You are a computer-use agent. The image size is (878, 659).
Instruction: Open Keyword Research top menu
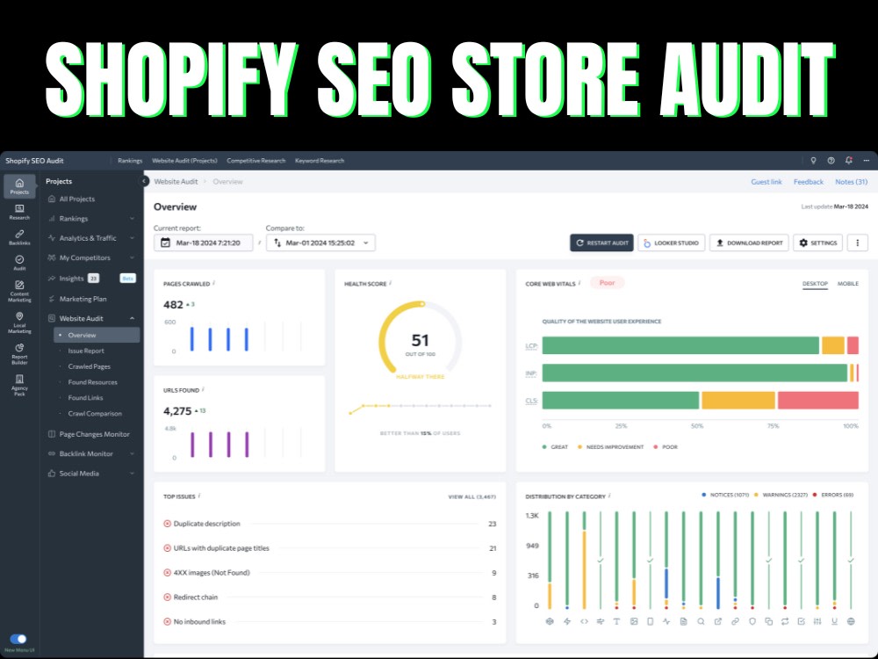[x=320, y=161]
